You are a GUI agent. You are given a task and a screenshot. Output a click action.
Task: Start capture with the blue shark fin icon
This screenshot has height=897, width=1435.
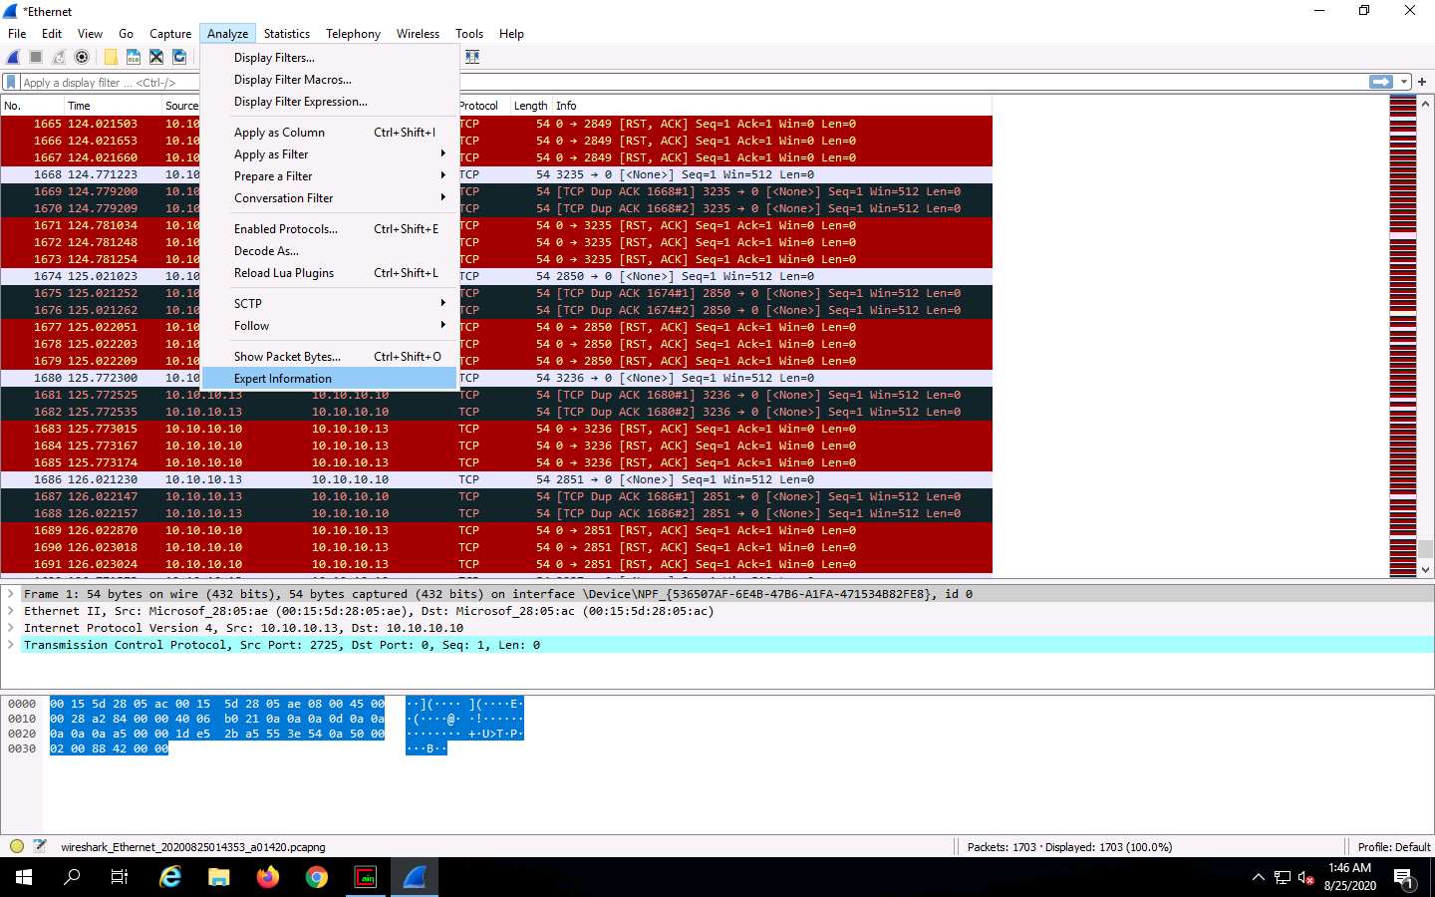tap(13, 57)
